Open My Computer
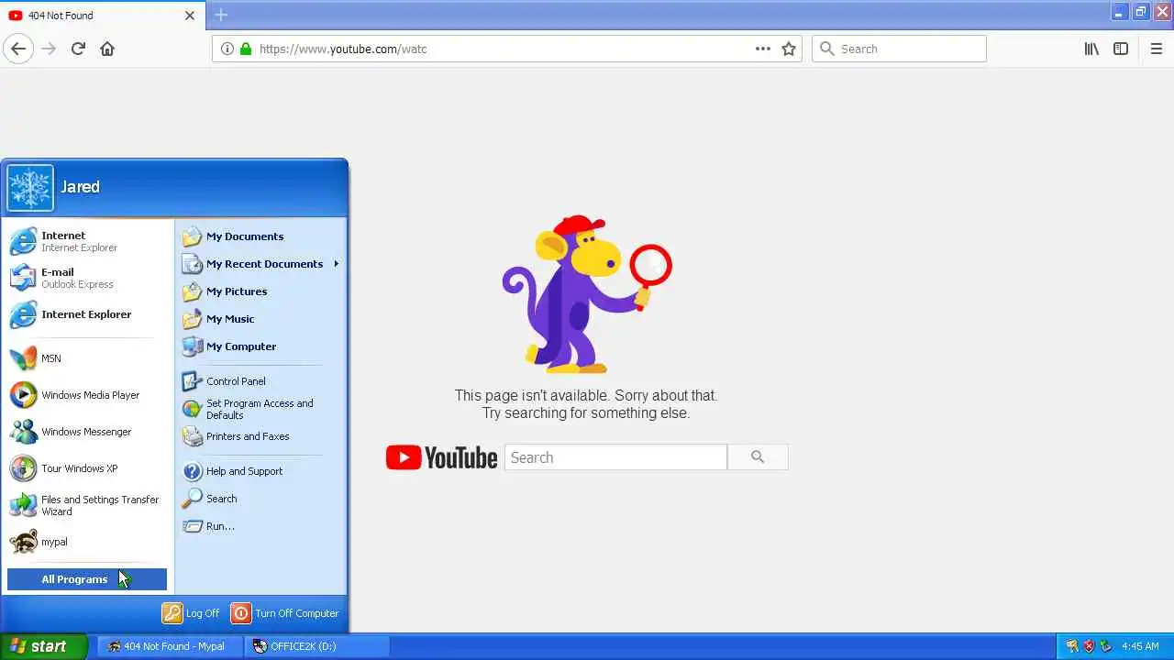Image resolution: width=1174 pixels, height=660 pixels. click(x=261, y=346)
